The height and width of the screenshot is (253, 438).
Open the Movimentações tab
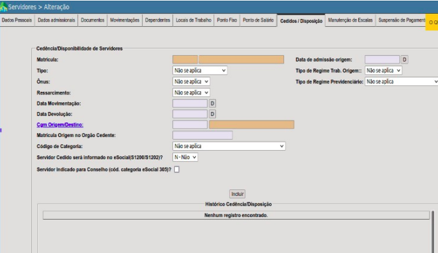click(x=124, y=20)
